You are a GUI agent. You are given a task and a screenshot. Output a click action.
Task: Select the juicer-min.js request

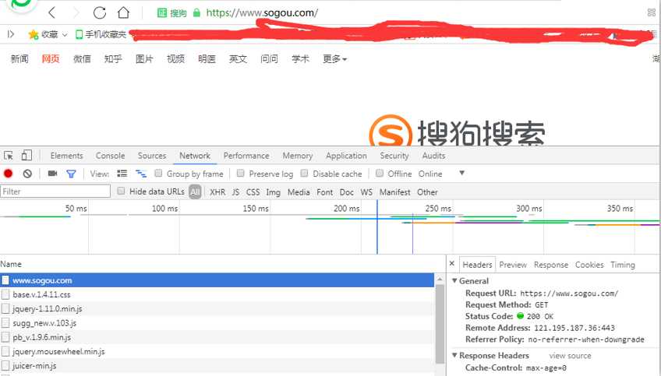tap(217, 365)
